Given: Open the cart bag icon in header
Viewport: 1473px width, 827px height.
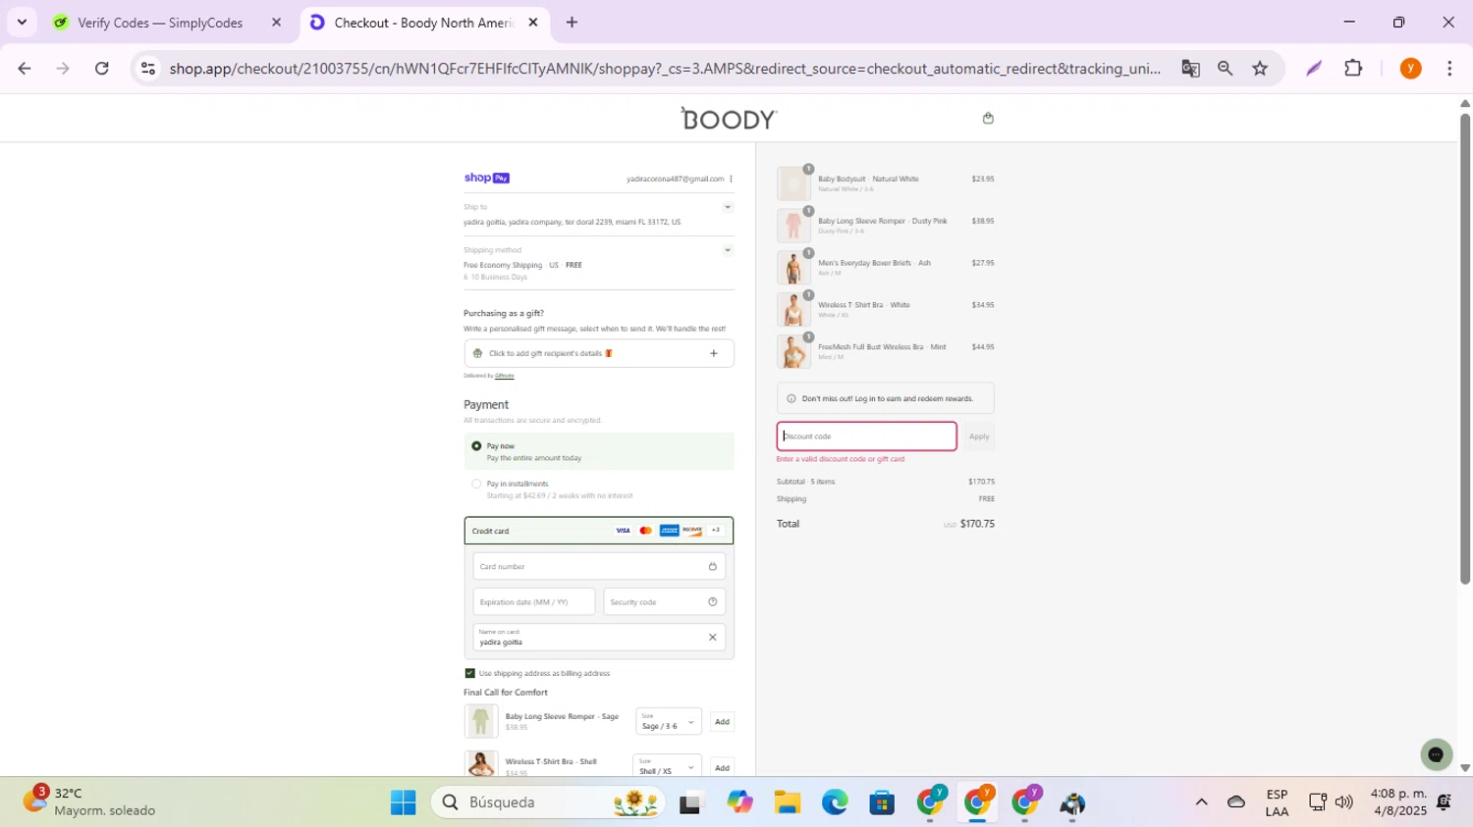Looking at the screenshot, I should coord(988,119).
